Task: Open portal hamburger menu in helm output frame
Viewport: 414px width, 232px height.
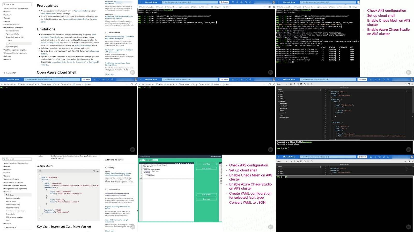Action: 279,2
